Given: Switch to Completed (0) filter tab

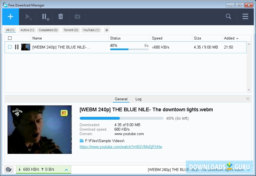Looking at the screenshot, I should (x=48, y=30).
